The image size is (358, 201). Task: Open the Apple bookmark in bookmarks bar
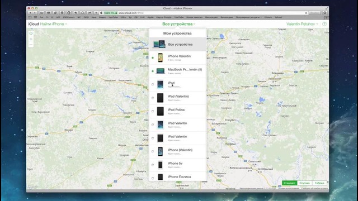pyautogui.click(x=150, y=17)
